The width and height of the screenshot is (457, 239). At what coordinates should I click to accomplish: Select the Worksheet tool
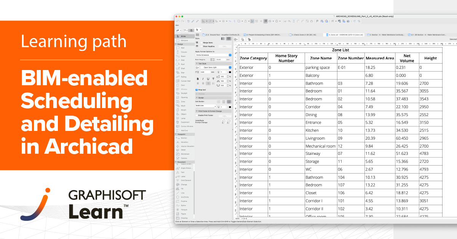pos(184,154)
